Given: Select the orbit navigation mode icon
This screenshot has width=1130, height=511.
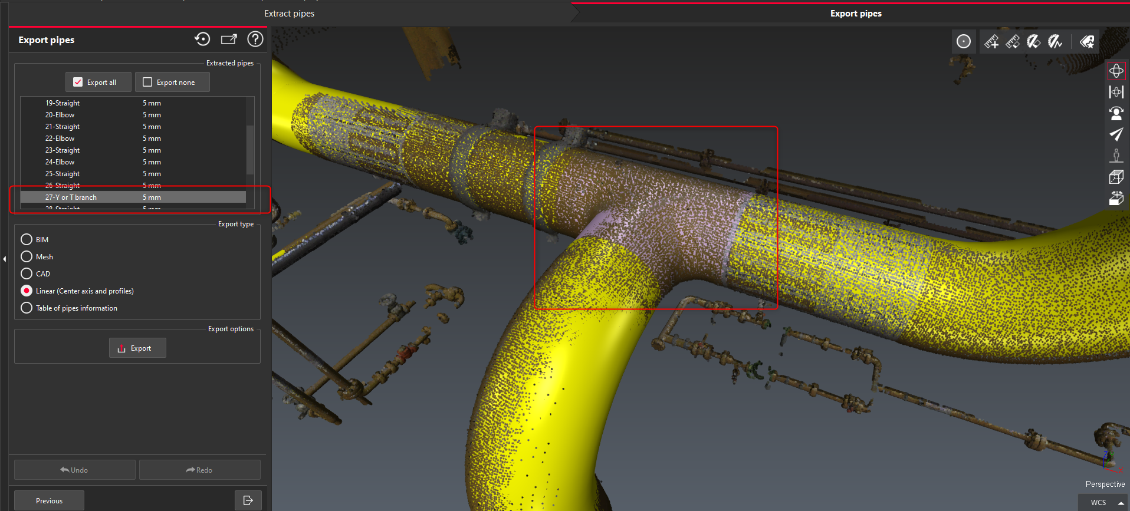Looking at the screenshot, I should (1116, 71).
